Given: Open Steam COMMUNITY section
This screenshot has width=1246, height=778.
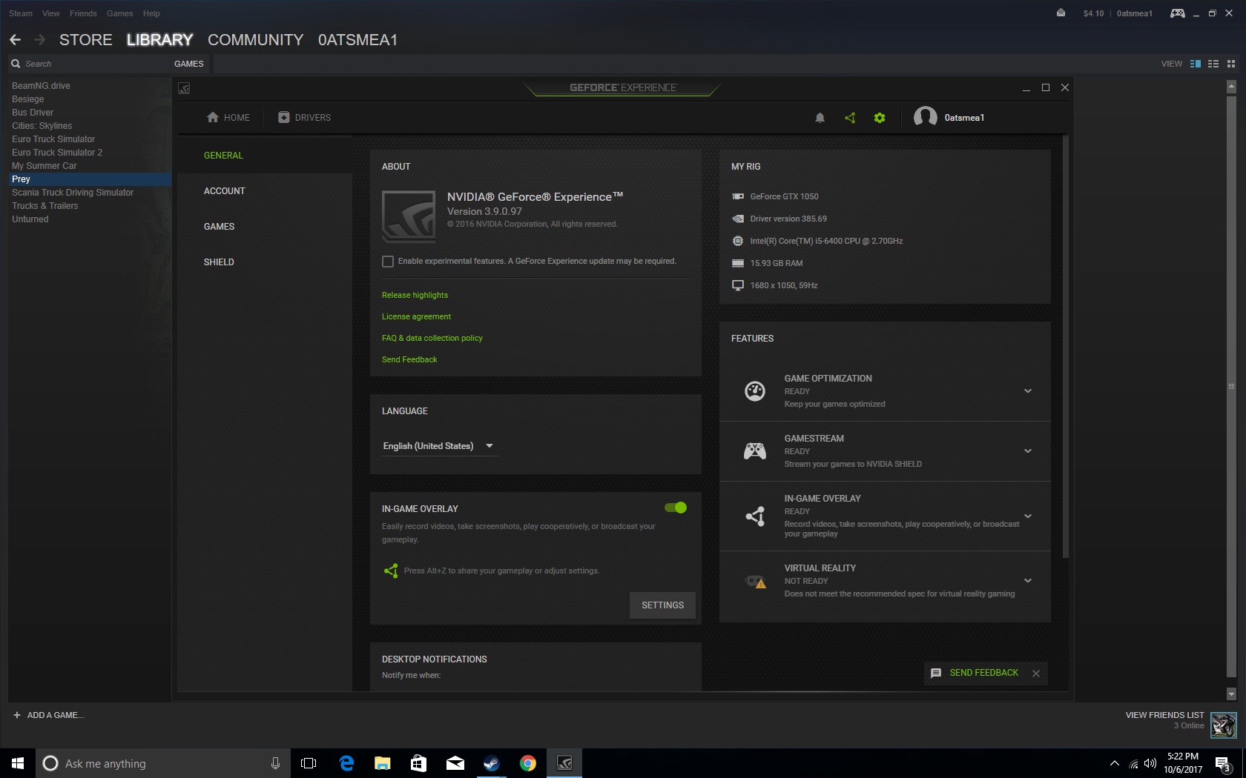Looking at the screenshot, I should (x=256, y=40).
